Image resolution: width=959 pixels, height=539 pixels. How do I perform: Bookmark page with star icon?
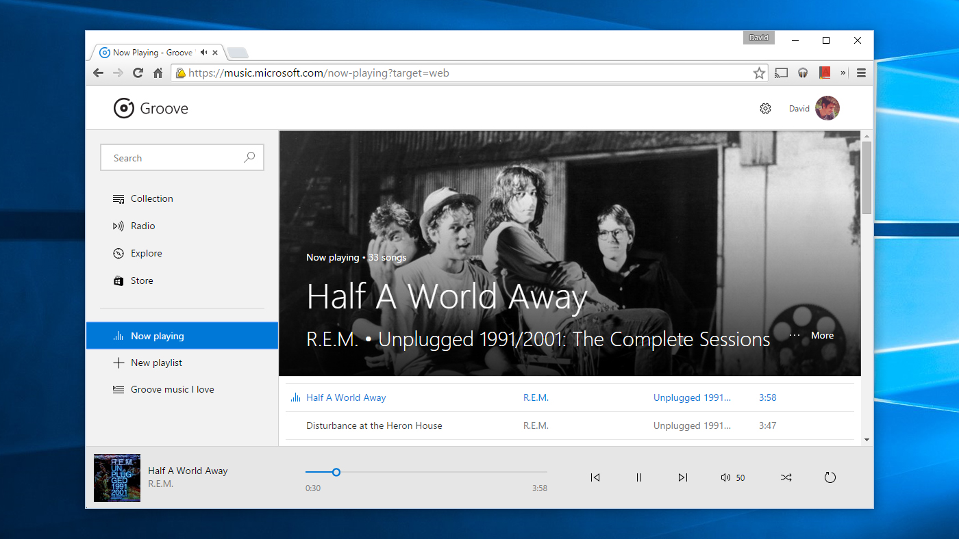pos(759,73)
